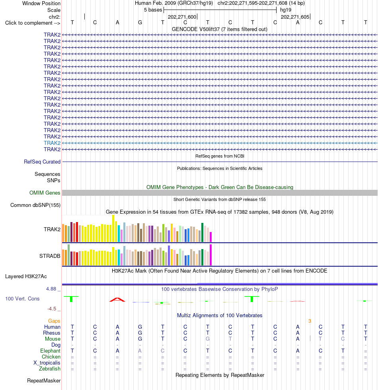Click the TRAK2 label beside the expression chart

tap(52, 229)
